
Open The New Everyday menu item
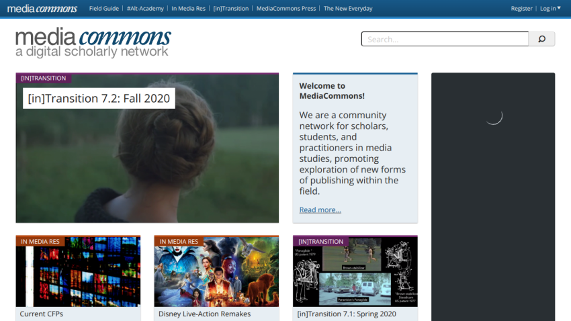click(x=348, y=8)
